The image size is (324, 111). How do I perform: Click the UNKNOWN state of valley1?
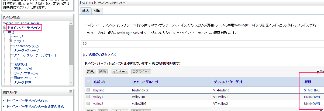pos(312,97)
